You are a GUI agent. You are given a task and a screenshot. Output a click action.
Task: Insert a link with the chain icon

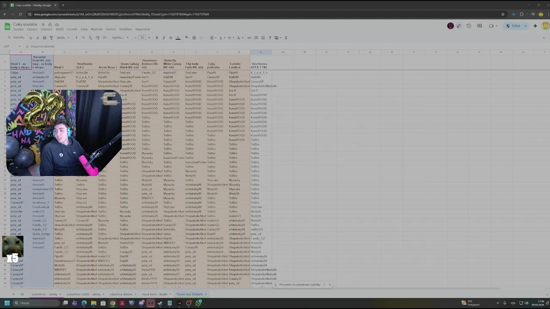[249, 38]
